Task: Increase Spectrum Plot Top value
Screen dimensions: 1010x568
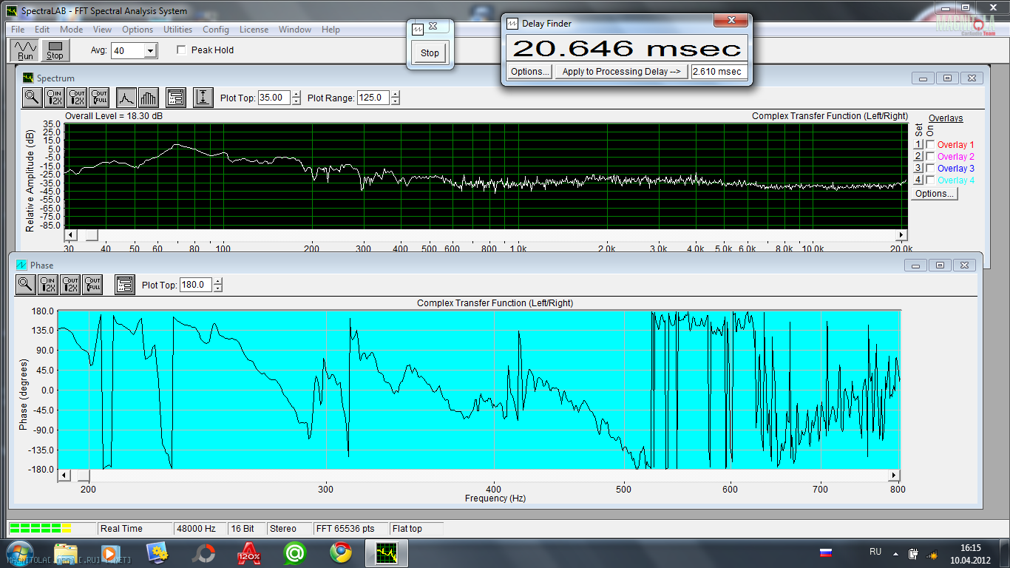Action: pyautogui.click(x=296, y=94)
